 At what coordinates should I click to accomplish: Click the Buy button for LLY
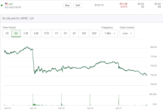click(67, 5)
